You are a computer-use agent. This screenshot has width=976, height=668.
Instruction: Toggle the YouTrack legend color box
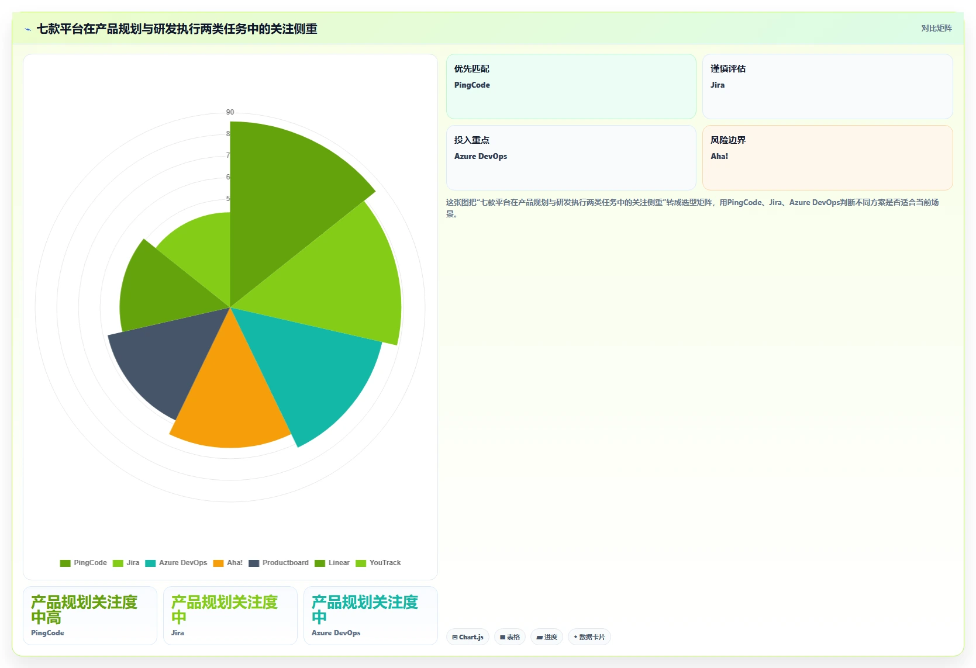click(361, 563)
